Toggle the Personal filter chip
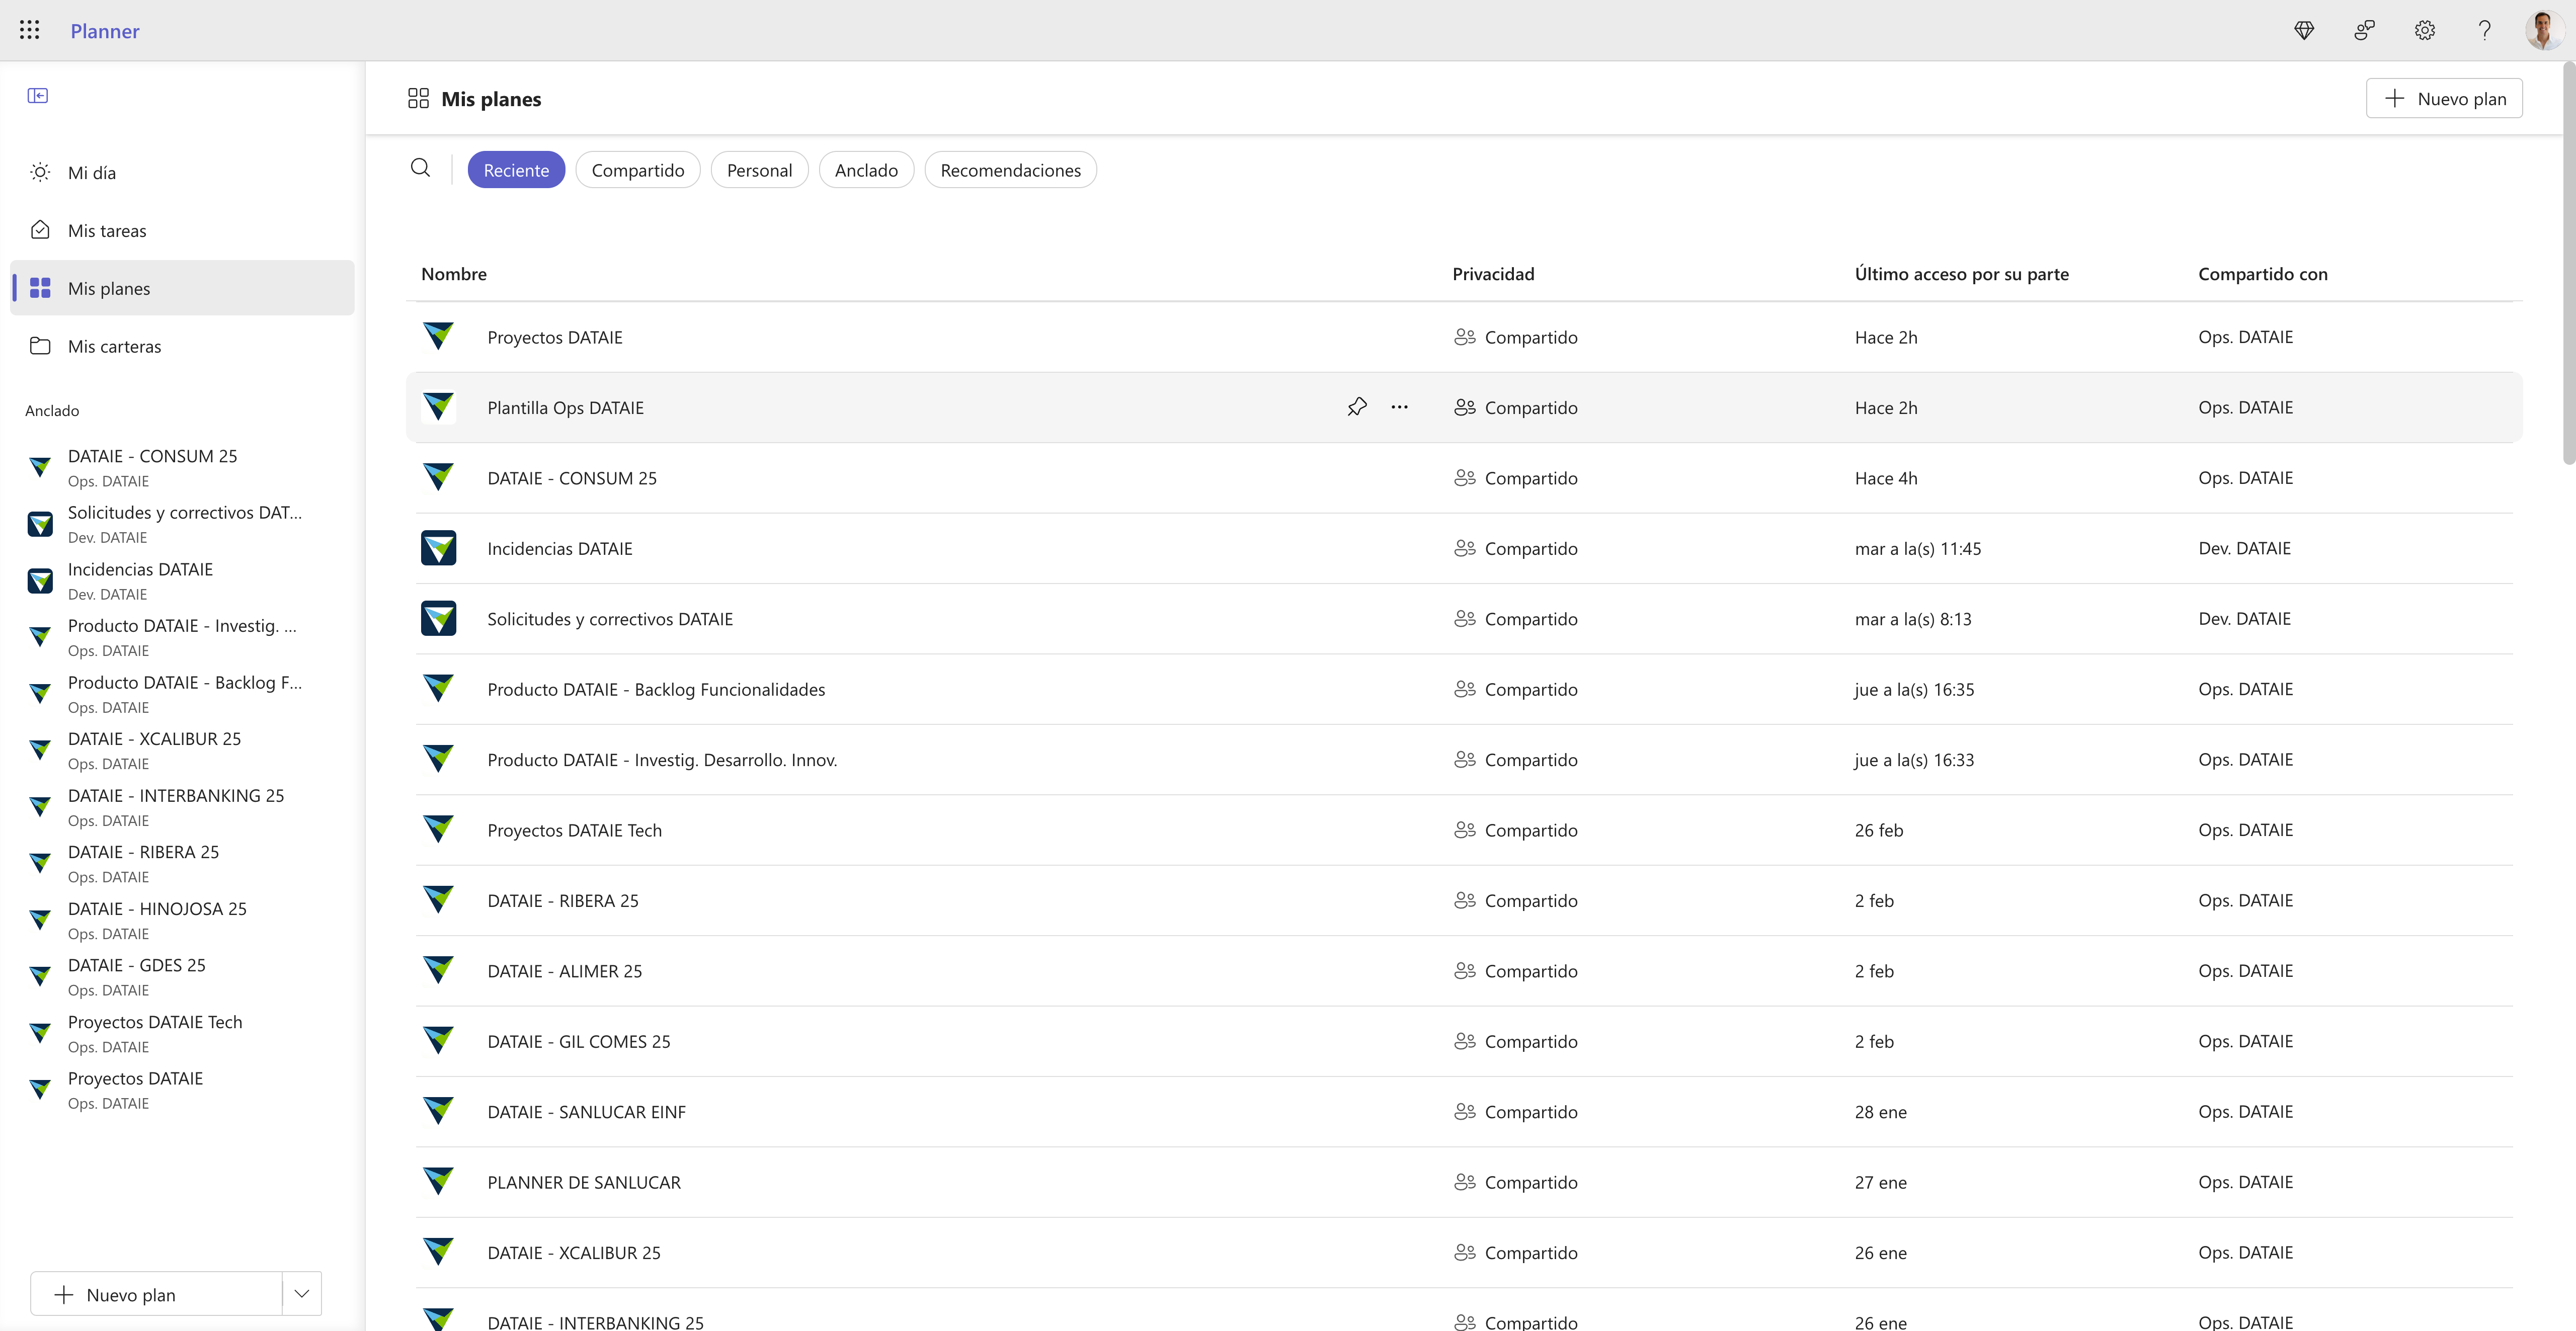 click(x=759, y=170)
